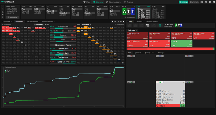
Task: Click the fullscreen capture icon in header
Action: click(x=202, y=2)
